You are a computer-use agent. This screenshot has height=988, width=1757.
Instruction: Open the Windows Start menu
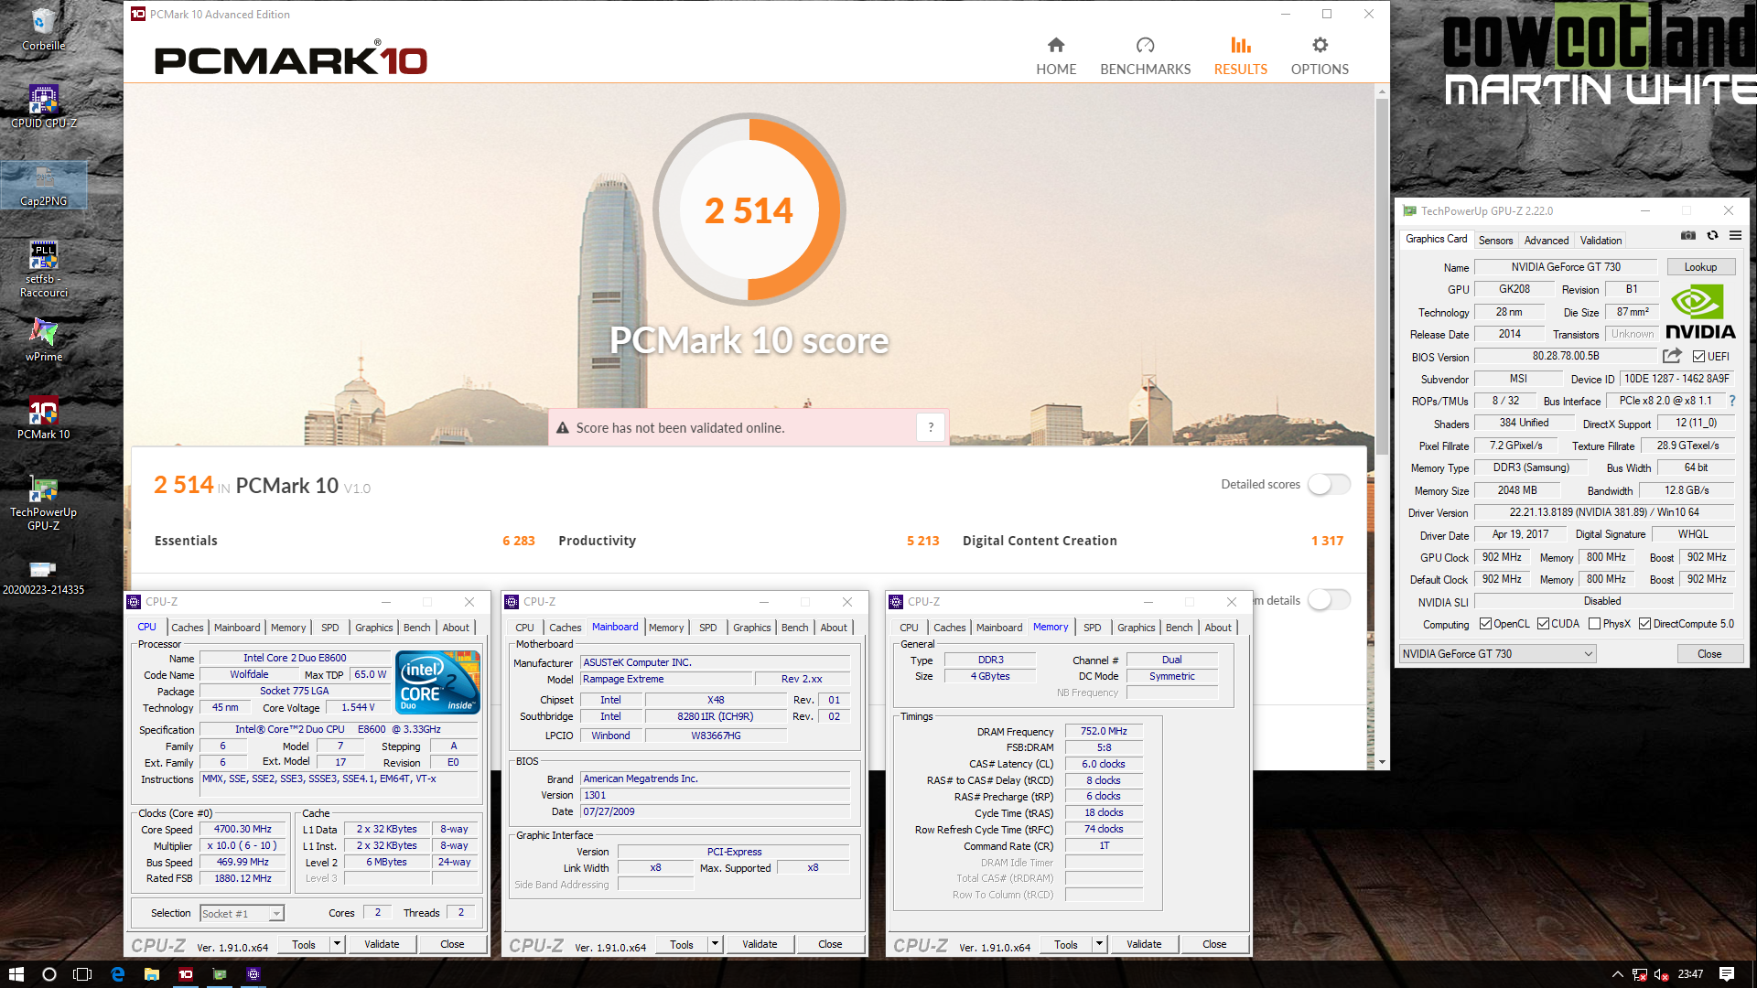coord(16,974)
